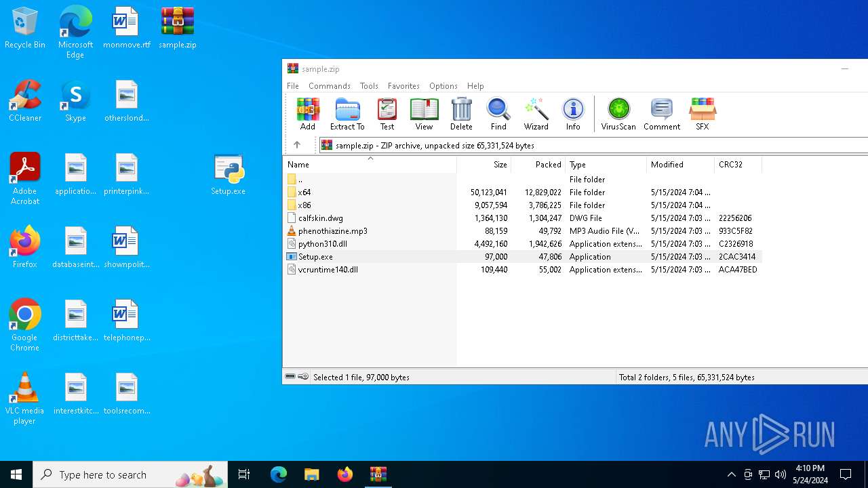The image size is (868, 488).
Task: Launch the Wizard tool
Action: [x=536, y=114]
